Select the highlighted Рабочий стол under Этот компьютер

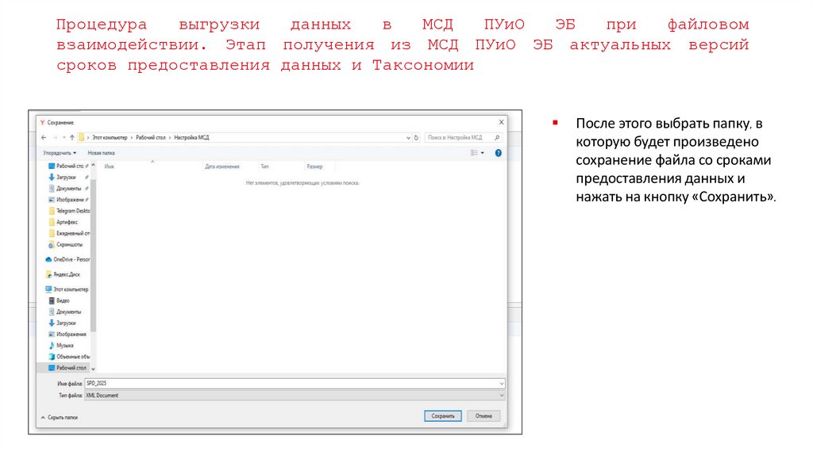coord(64,368)
